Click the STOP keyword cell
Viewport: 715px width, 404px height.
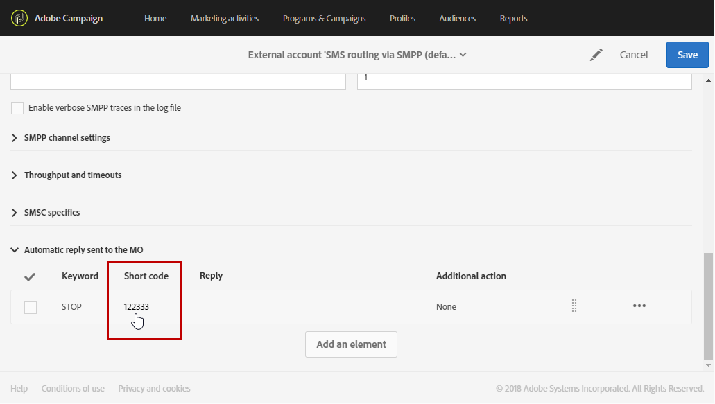[x=71, y=306]
